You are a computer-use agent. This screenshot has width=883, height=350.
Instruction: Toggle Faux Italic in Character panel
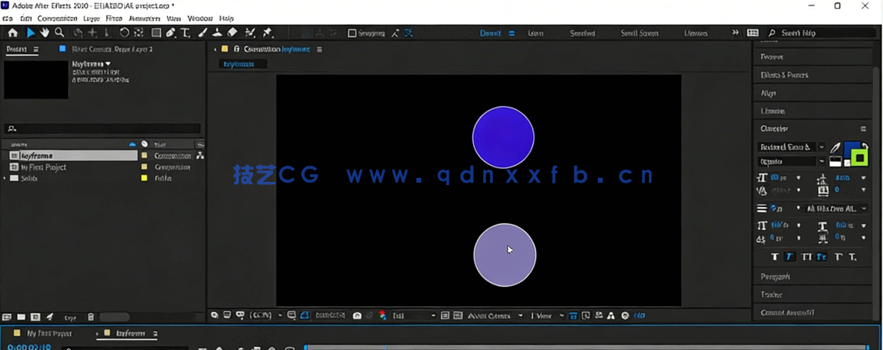coord(790,257)
